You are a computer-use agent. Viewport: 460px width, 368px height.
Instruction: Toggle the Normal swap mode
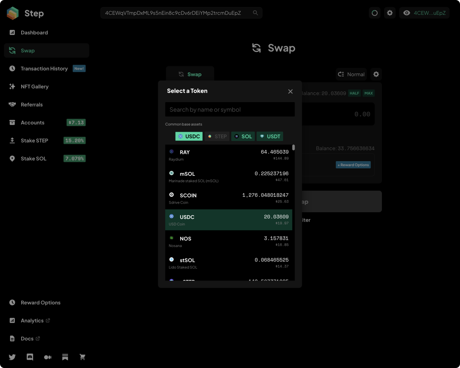pos(351,74)
